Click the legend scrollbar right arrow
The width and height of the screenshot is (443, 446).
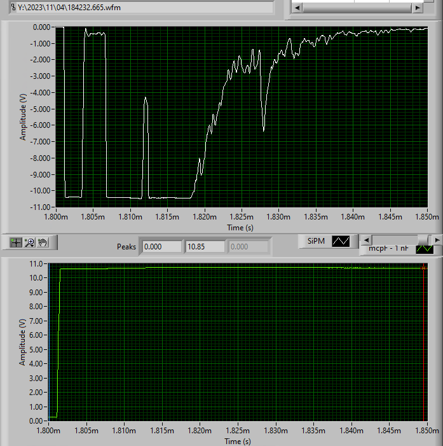point(437,240)
